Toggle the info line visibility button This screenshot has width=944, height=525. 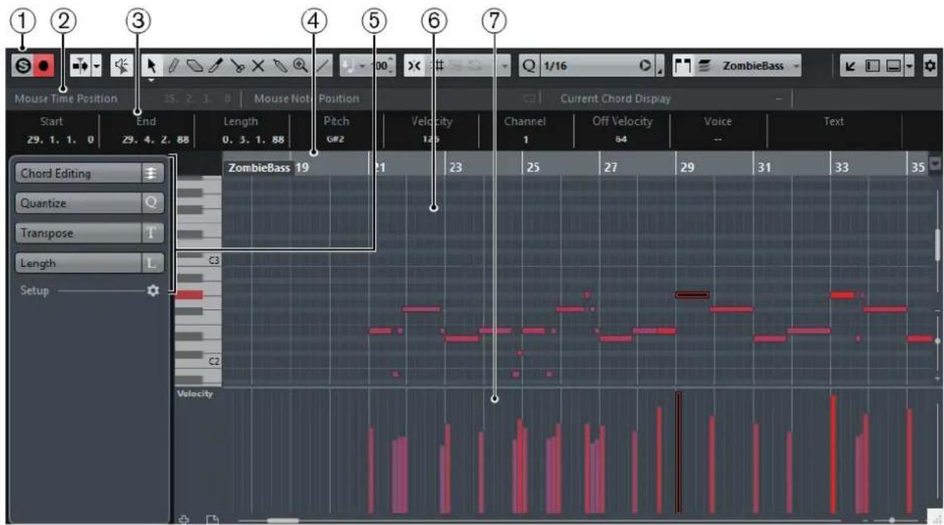(x=893, y=66)
